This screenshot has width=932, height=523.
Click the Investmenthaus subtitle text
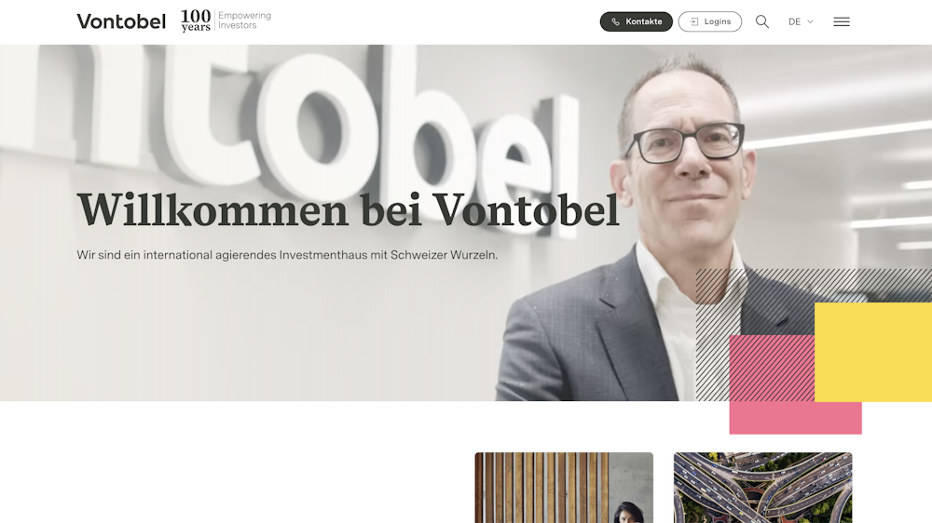[x=287, y=255]
